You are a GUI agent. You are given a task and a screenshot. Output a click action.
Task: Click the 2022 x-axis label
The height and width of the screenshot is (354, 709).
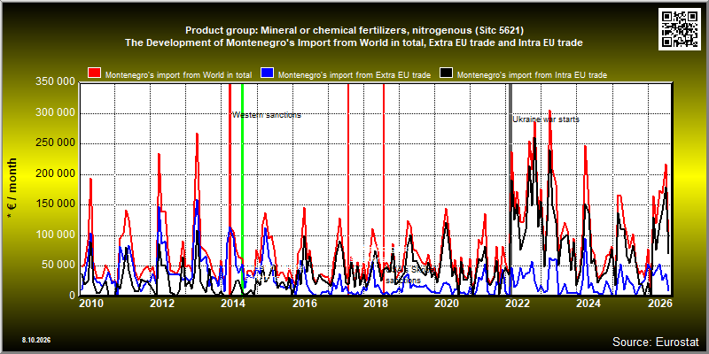pyautogui.click(x=518, y=304)
